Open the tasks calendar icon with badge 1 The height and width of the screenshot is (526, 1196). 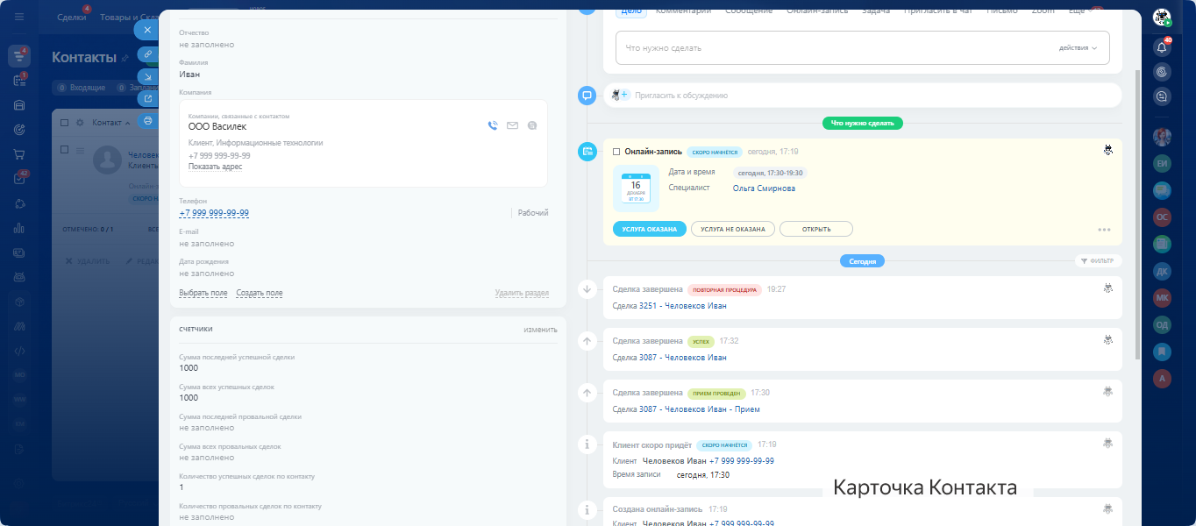pyautogui.click(x=19, y=81)
